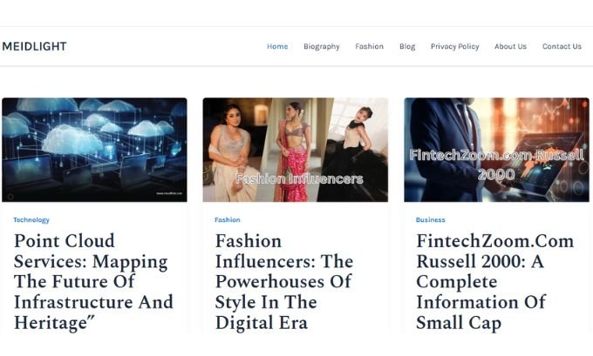The width and height of the screenshot is (593, 356).
Task: Click the Business category label
Action: [431, 219]
